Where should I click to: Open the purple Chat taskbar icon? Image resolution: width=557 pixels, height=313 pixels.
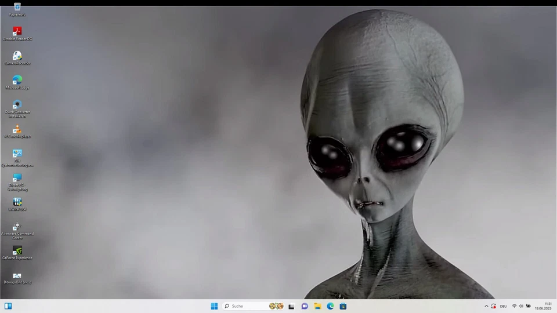(x=305, y=306)
